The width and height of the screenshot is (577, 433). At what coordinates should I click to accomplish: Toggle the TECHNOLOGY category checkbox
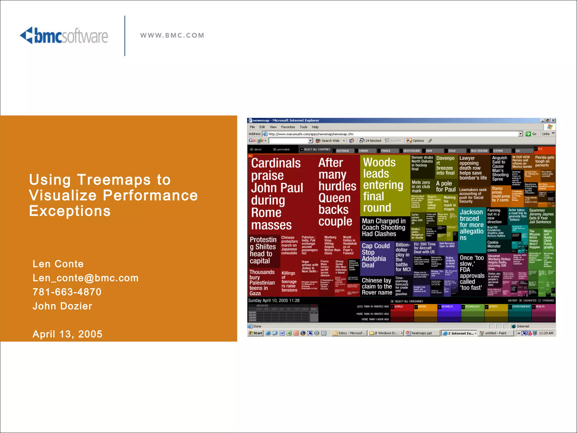click(463, 307)
